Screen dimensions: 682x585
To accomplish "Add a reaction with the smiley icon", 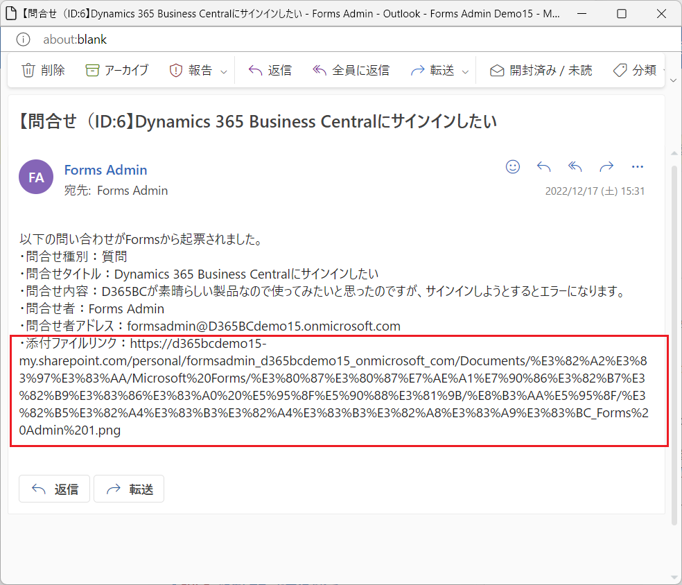I will (x=513, y=166).
